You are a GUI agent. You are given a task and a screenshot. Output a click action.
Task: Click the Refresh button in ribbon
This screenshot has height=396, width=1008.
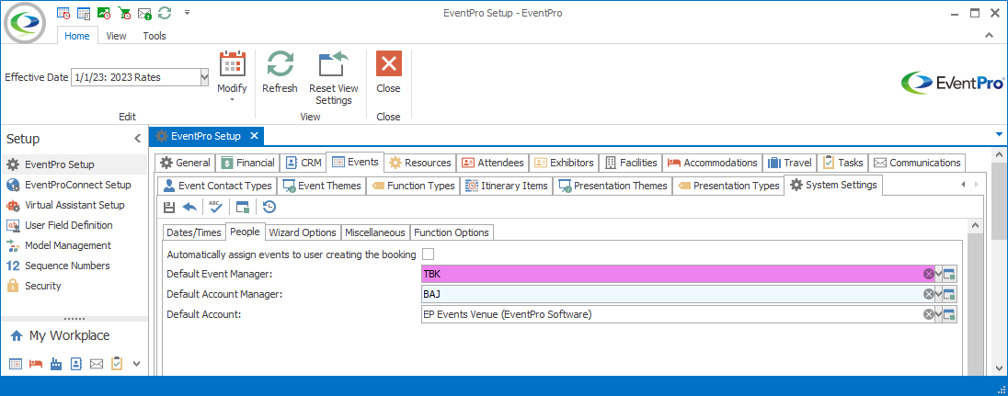point(280,73)
